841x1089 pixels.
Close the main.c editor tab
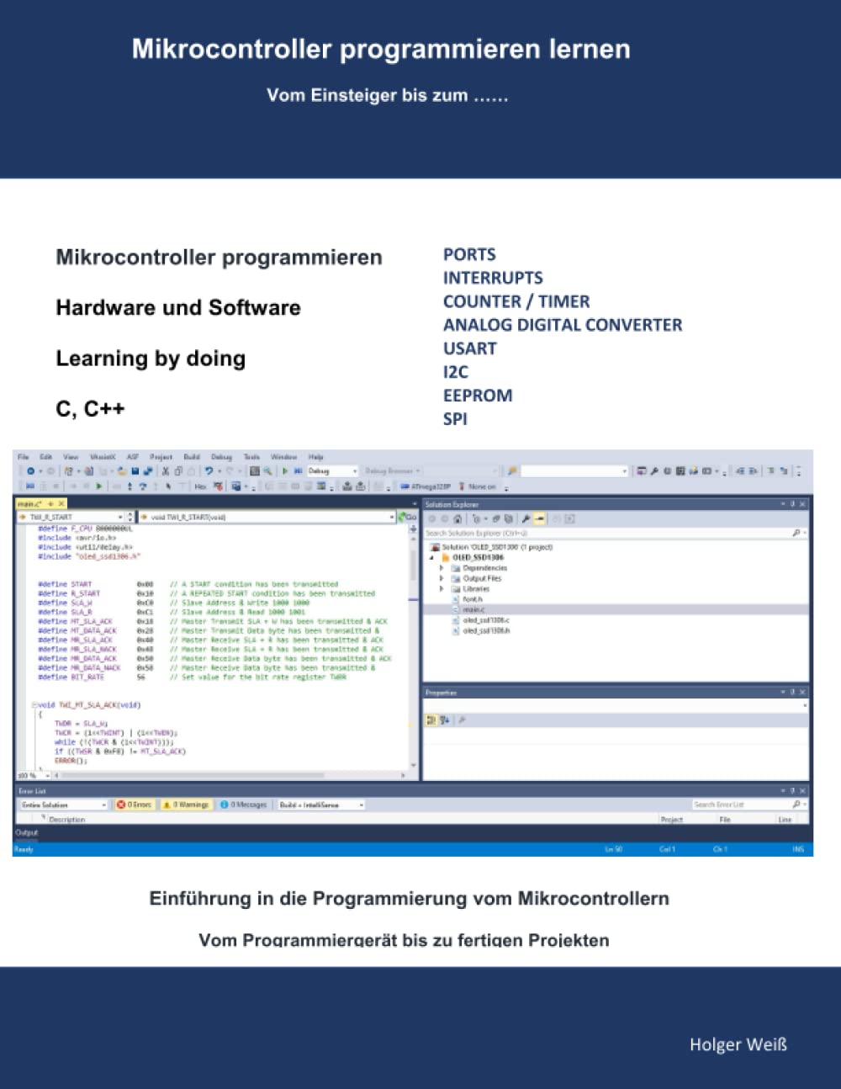click(61, 504)
